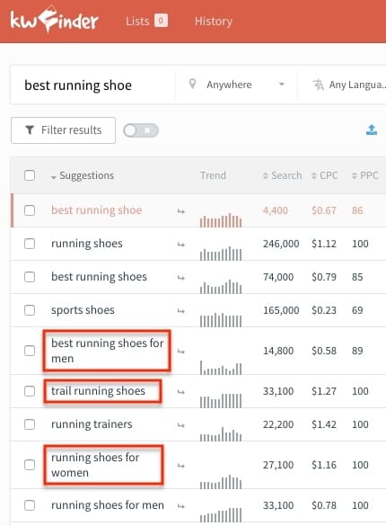Viewport: 386px width, 526px height.
Task: Check the box for best running shoes for men
Action: (x=30, y=351)
